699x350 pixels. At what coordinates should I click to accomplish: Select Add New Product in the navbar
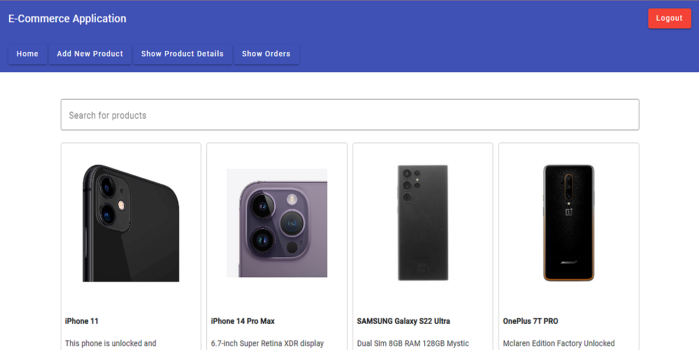[x=89, y=54]
